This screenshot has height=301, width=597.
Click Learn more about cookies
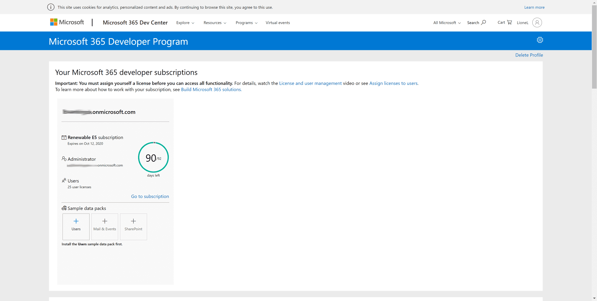[534, 7]
